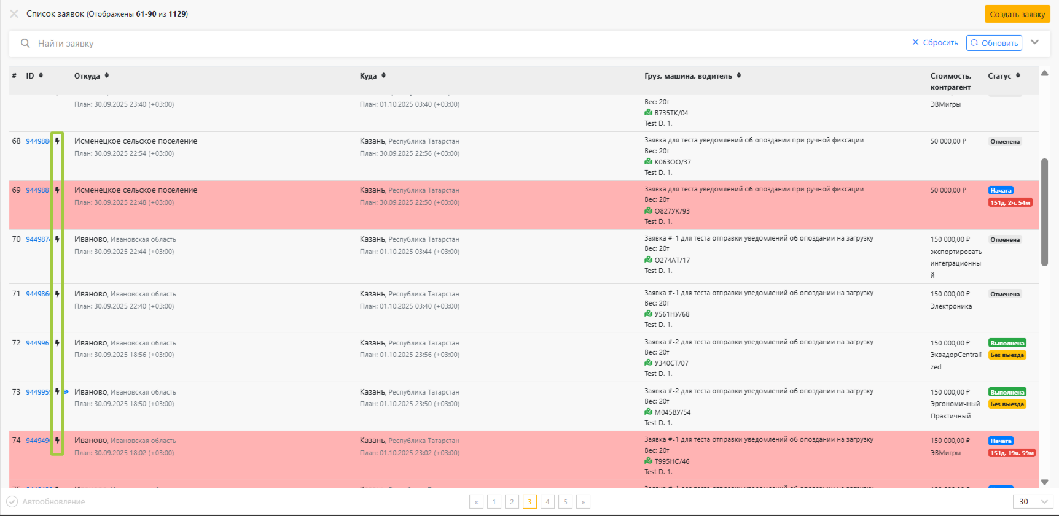Viewport: 1059px width, 516px height.
Task: Click the Сбросить filter link
Action: click(x=935, y=42)
